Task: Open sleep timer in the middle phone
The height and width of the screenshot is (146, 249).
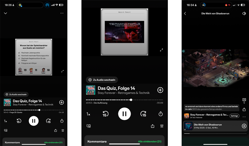Action: click(161, 114)
